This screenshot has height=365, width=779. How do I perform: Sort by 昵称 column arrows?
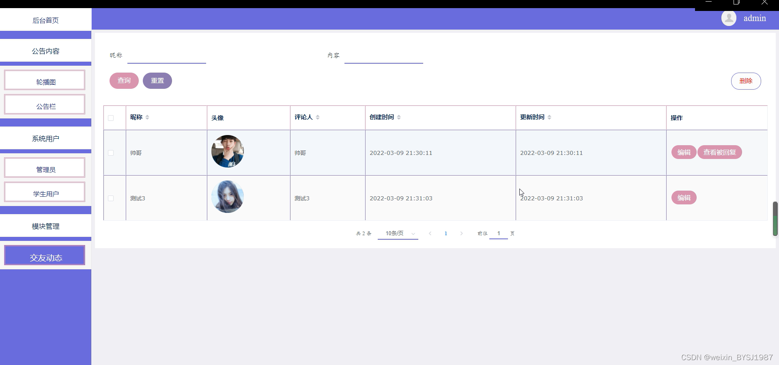147,117
